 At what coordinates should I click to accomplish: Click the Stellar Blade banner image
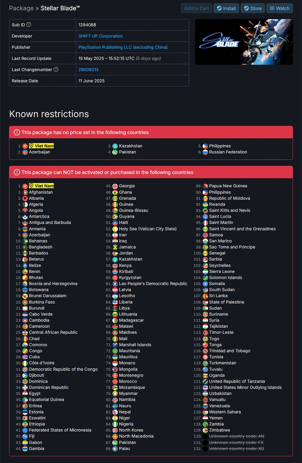tap(244, 42)
